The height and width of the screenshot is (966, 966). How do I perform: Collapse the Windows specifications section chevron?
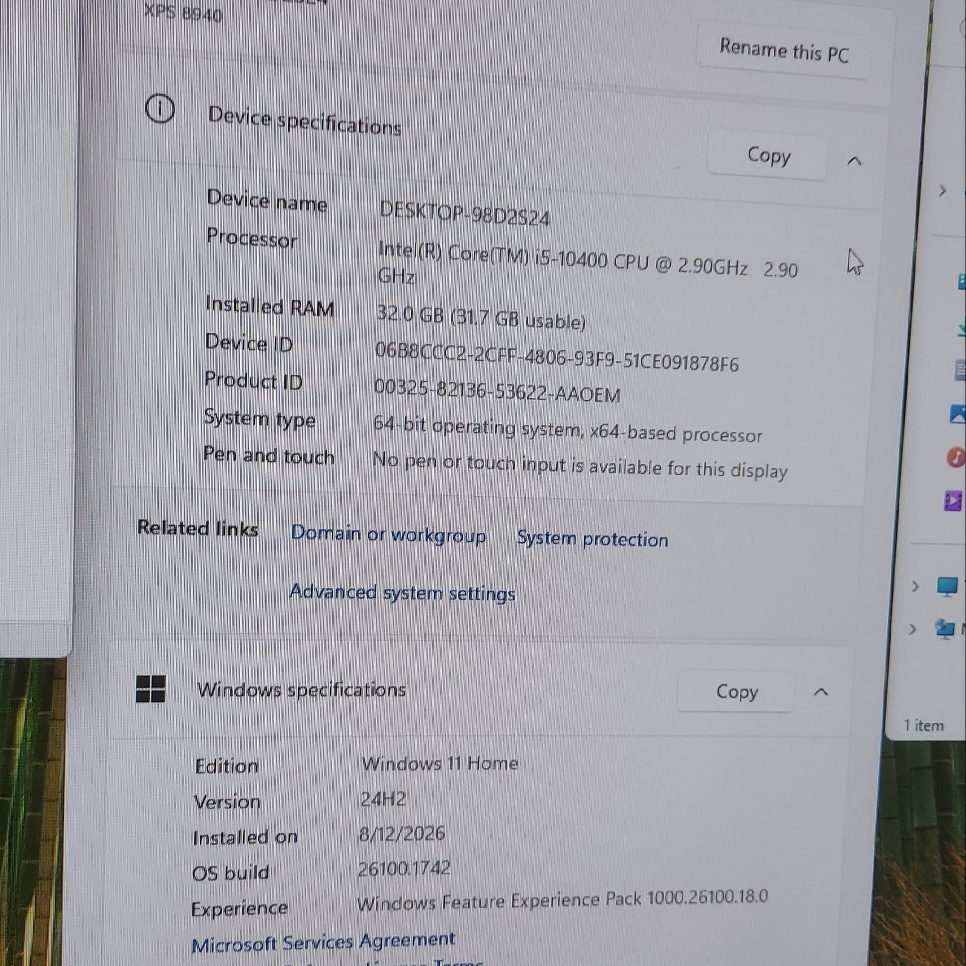[x=821, y=692]
